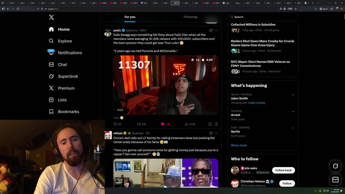Open Bookmarks from the sidebar
The image size is (345, 194).
(64, 112)
